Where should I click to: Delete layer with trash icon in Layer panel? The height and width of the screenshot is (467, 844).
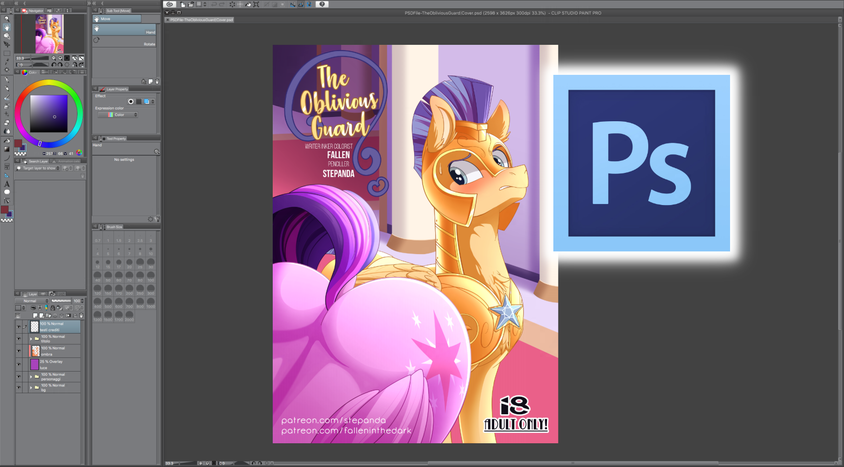tap(81, 316)
